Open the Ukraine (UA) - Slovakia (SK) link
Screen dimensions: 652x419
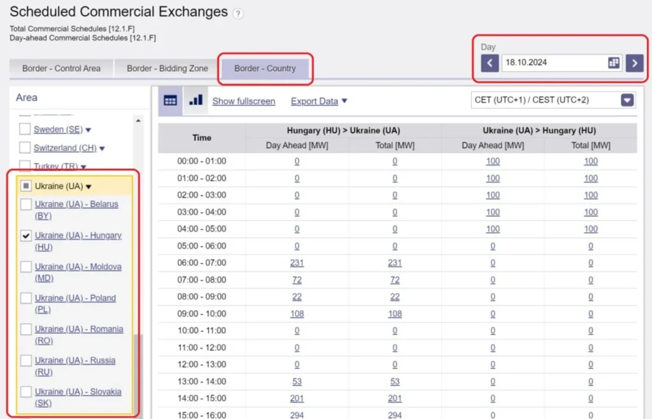coord(78,397)
